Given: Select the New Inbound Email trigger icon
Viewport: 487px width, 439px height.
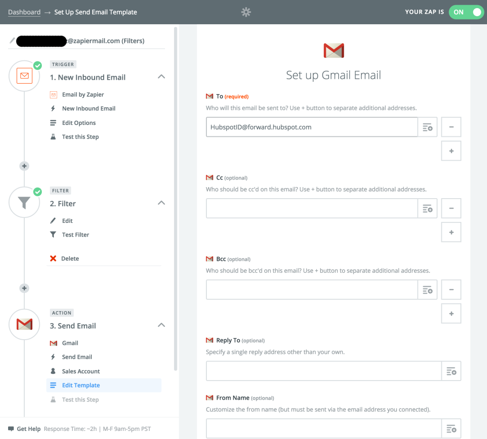Looking at the screenshot, I should point(24,76).
